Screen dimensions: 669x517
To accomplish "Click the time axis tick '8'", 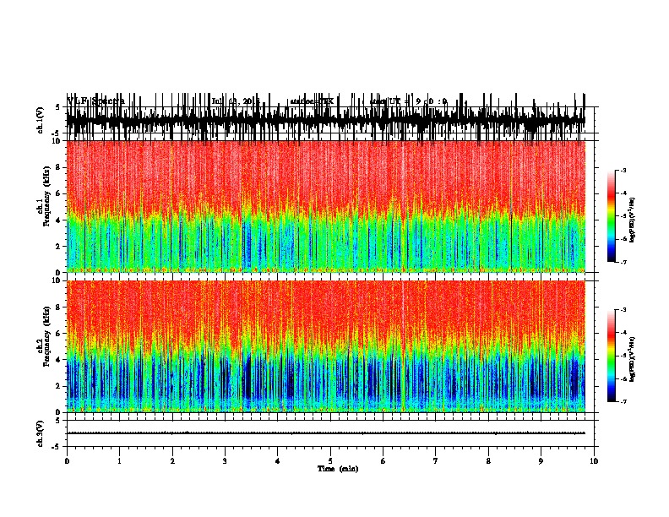I will [x=488, y=461].
